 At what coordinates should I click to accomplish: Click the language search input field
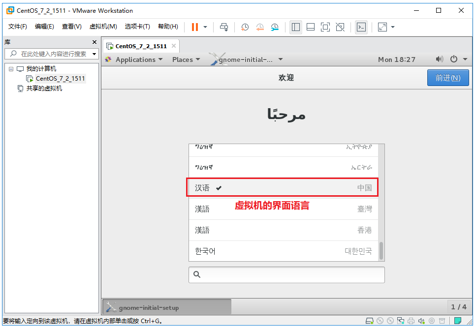[x=286, y=275]
